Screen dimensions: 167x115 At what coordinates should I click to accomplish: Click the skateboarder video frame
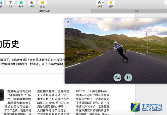pos(116,51)
